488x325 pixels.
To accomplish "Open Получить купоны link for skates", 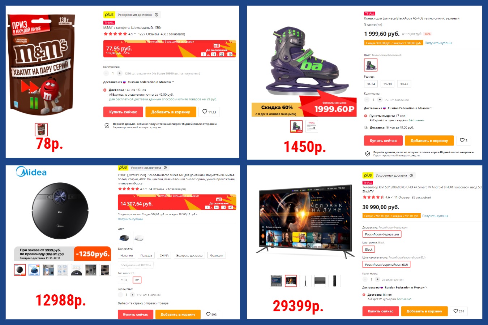I will point(438,43).
